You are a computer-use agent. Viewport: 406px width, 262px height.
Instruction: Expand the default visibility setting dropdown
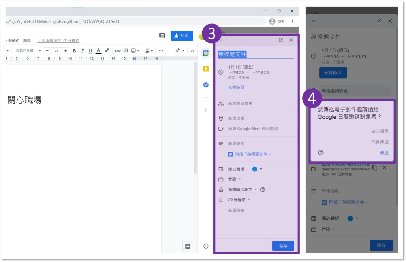coord(243,190)
